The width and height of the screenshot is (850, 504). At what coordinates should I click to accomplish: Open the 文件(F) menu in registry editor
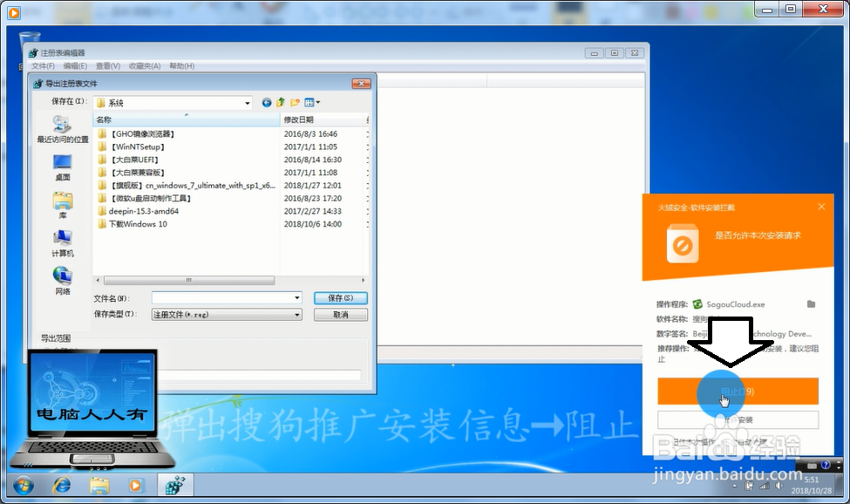point(43,65)
